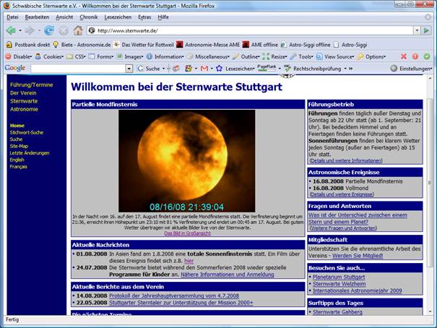Click Nähere Informationen und Anmeldung link

click(x=227, y=275)
